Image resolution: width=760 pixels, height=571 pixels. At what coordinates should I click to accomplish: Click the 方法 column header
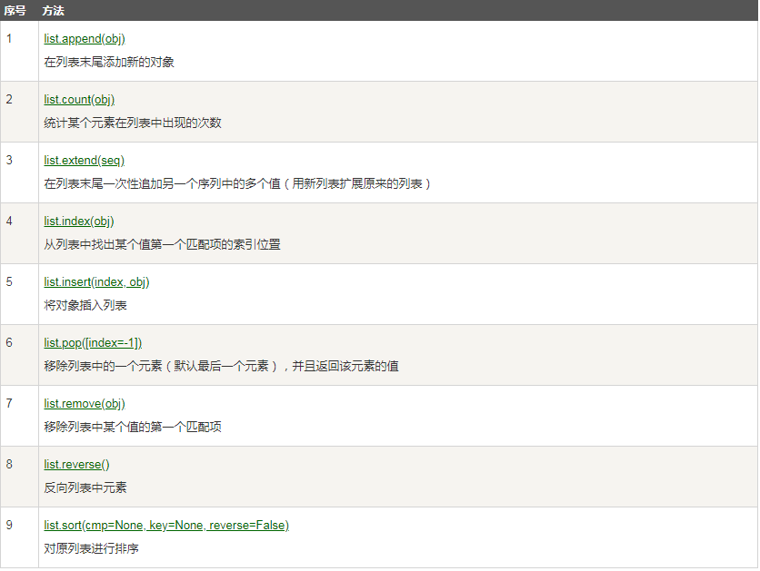tap(53, 10)
